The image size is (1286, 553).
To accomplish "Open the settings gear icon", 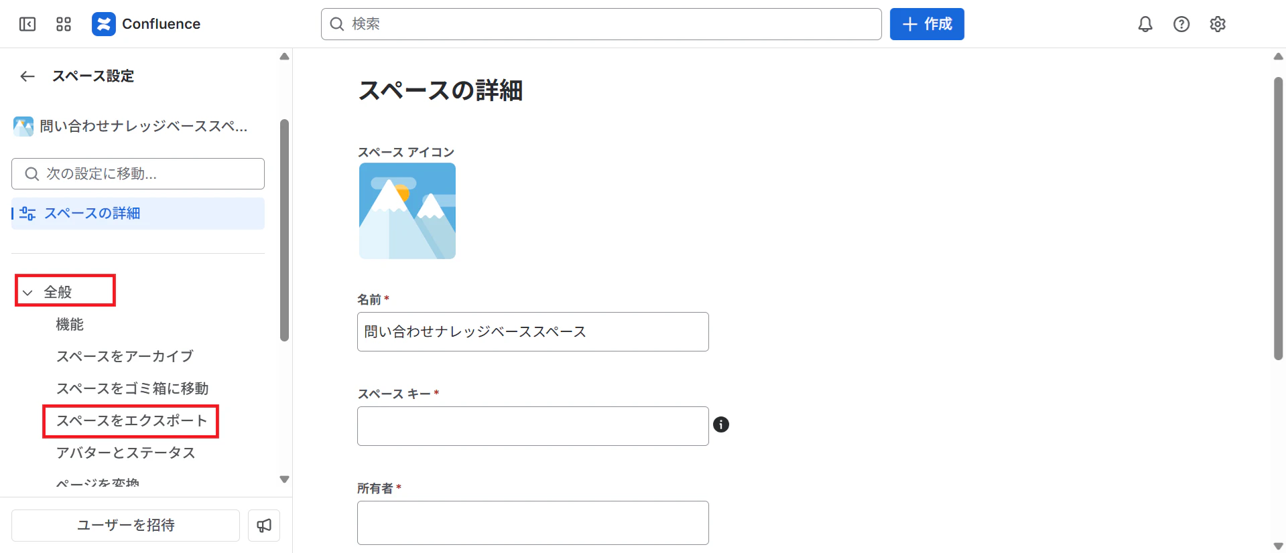I will [1218, 24].
